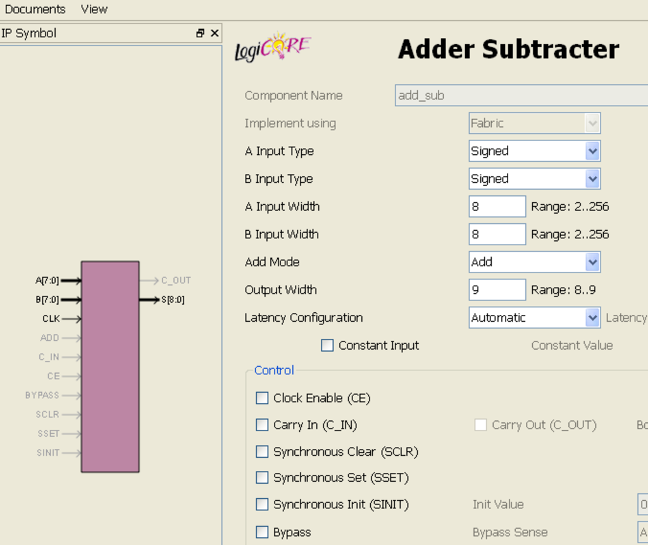Check the Carry In (C_IN) option
The image size is (648, 545).
coord(262,425)
